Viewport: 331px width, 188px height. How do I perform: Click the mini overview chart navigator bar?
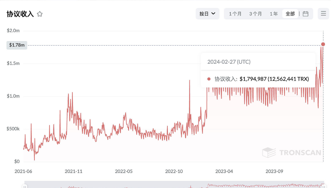174,185
